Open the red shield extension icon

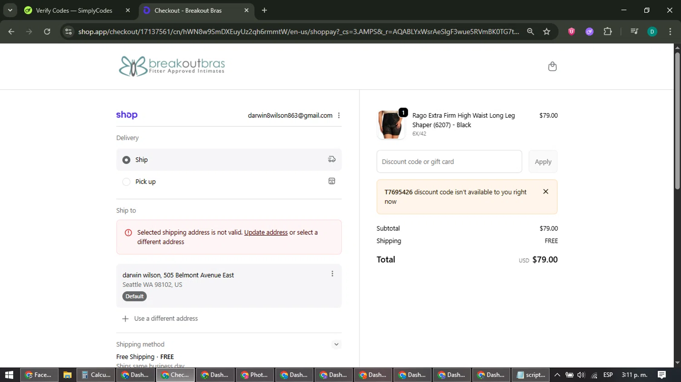tap(572, 32)
